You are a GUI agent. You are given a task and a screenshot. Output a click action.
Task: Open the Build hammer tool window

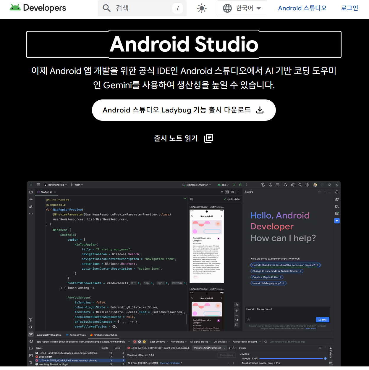tap(31, 320)
